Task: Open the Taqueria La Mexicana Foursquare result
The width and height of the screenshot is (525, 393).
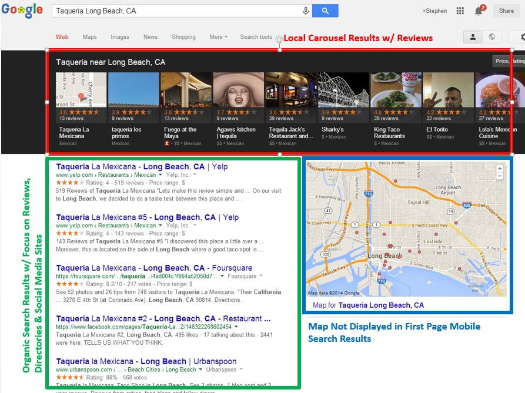Action: click(154, 268)
